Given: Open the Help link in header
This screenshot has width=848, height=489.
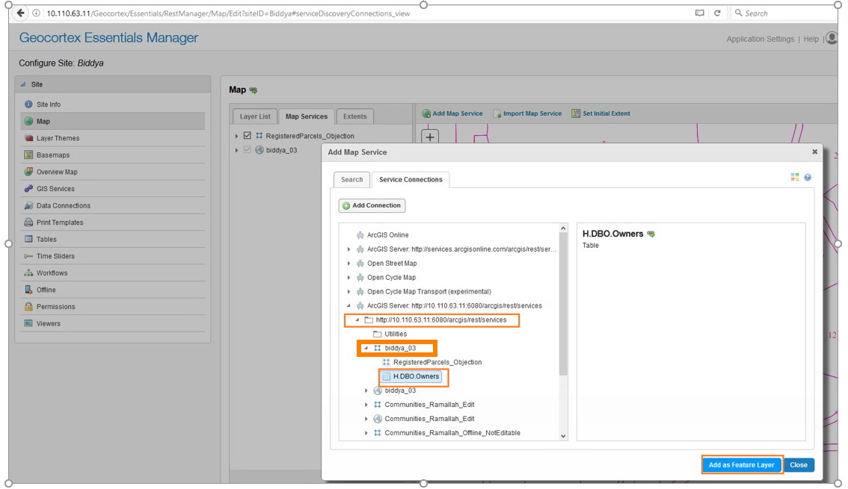Looking at the screenshot, I should point(811,39).
